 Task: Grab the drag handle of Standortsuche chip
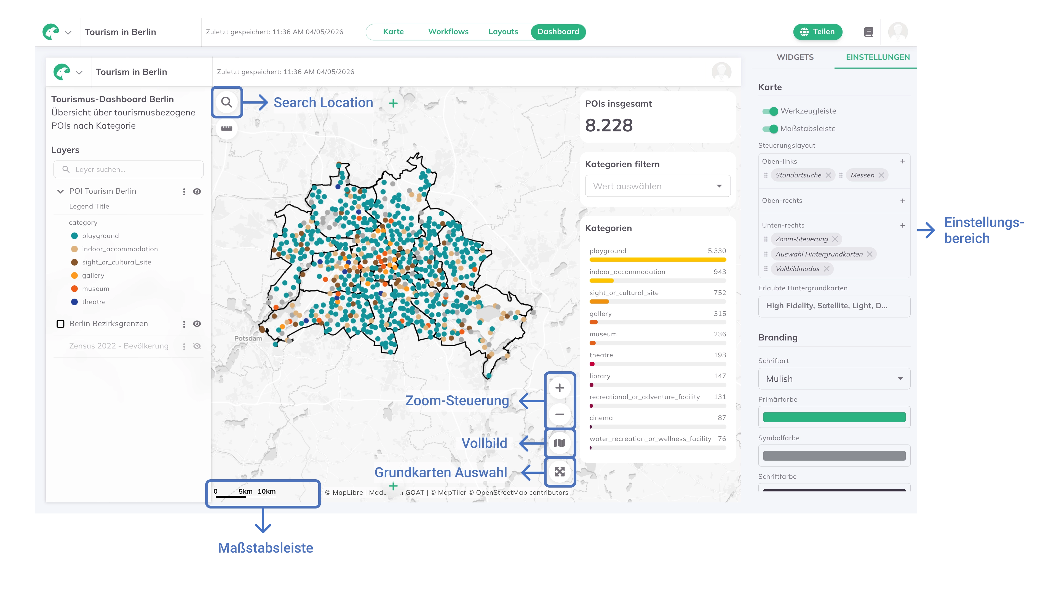tap(766, 175)
